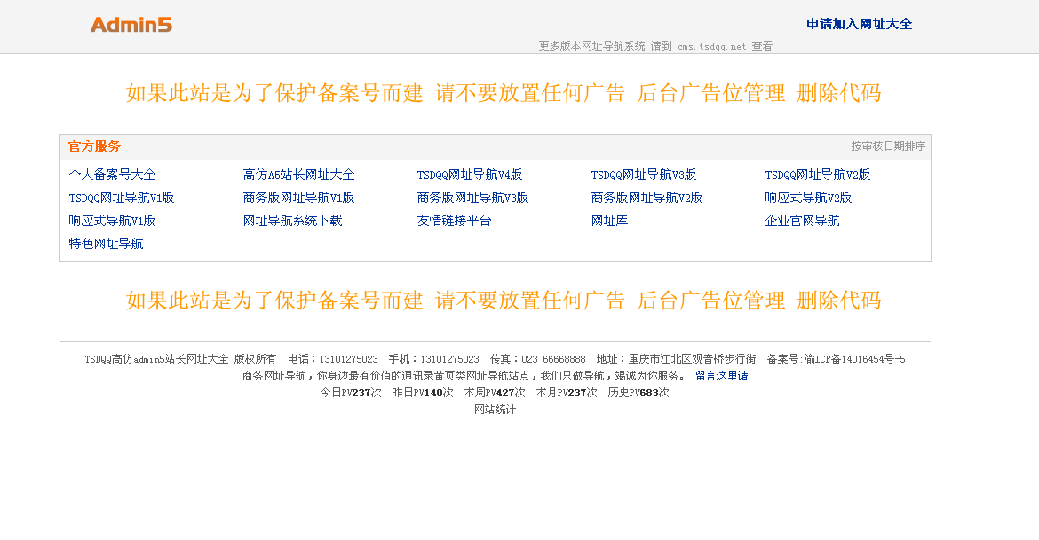Click TSDQQ网址导航V1版

(x=120, y=198)
